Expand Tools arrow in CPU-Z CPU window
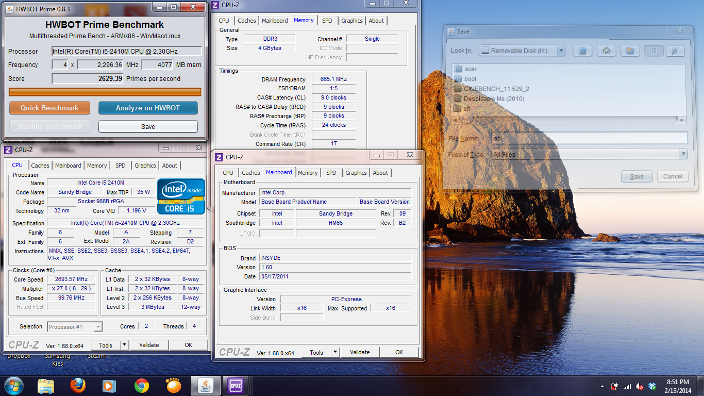704x396 pixels. point(124,345)
